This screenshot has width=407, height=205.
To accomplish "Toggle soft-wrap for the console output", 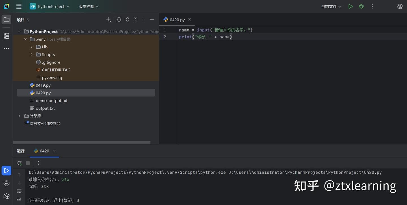I will click(x=19, y=191).
